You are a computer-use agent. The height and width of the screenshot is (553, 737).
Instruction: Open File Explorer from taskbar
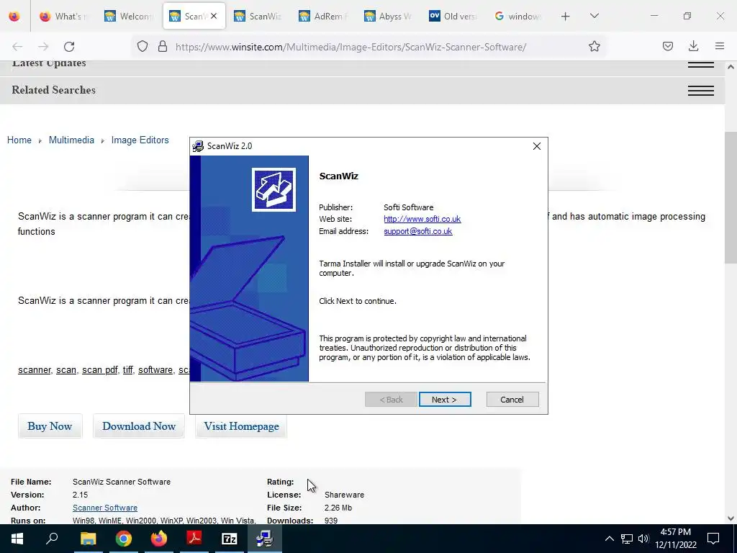click(x=88, y=539)
